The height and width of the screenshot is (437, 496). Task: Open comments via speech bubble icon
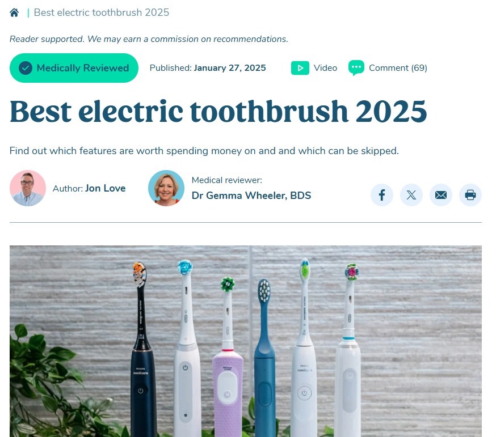pos(356,67)
